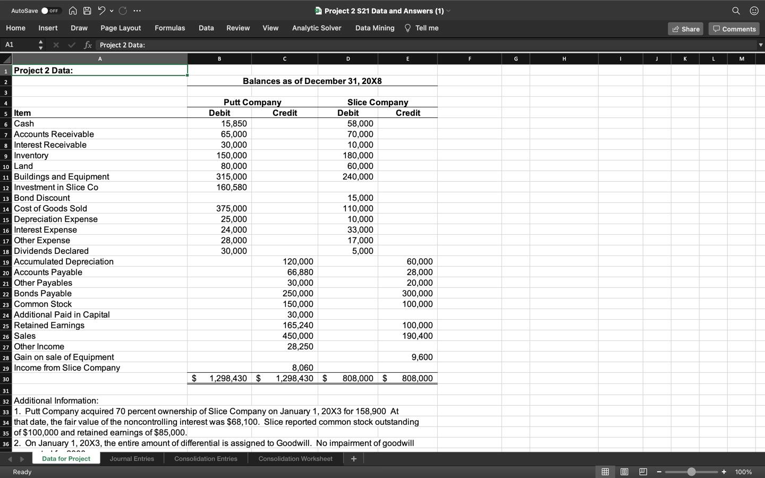The width and height of the screenshot is (765, 478).
Task: Open the Insert ribbon tab
Action: point(48,28)
